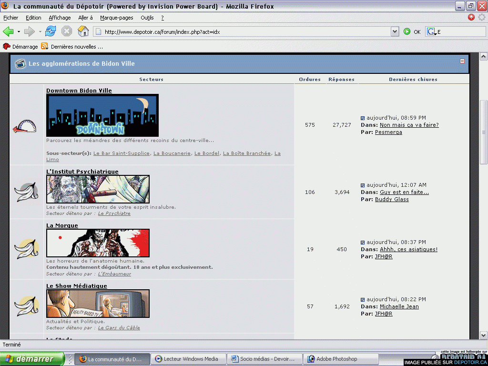Open the Edition menu
The image size is (488, 366).
(33, 18)
